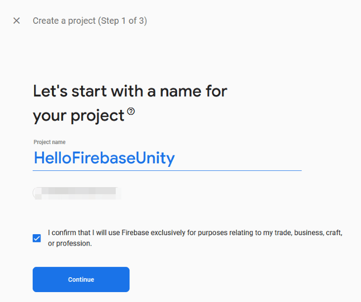Image resolution: width=361 pixels, height=302 pixels.
Task: Open the help tooltip beside the heading
Action: tap(131, 111)
